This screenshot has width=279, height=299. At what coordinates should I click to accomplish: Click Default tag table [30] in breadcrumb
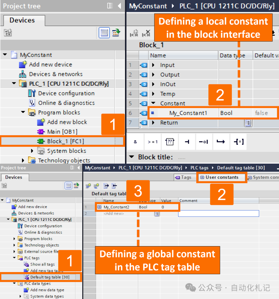241,168
